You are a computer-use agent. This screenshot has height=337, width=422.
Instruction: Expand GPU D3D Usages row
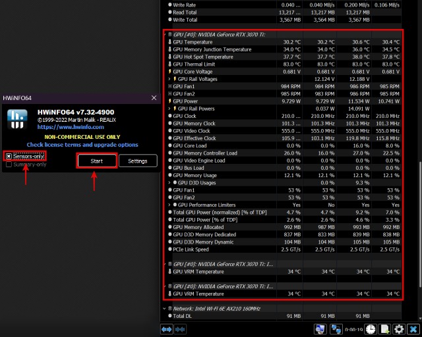(x=170, y=182)
